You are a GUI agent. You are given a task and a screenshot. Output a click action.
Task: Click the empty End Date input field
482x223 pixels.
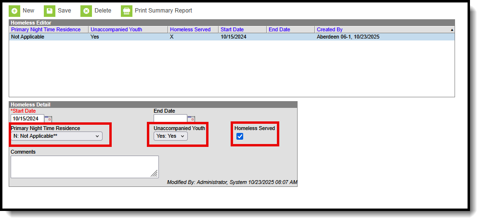[170, 118]
